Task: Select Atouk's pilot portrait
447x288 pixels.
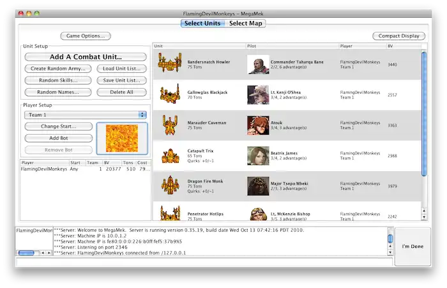Action: click(x=258, y=125)
